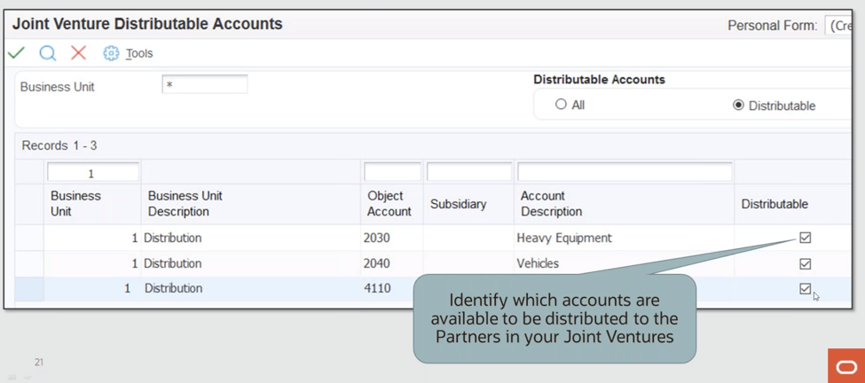Viewport: 865px width, 383px height.
Task: Click the Subsidiary query-by-example field
Action: pos(469,173)
